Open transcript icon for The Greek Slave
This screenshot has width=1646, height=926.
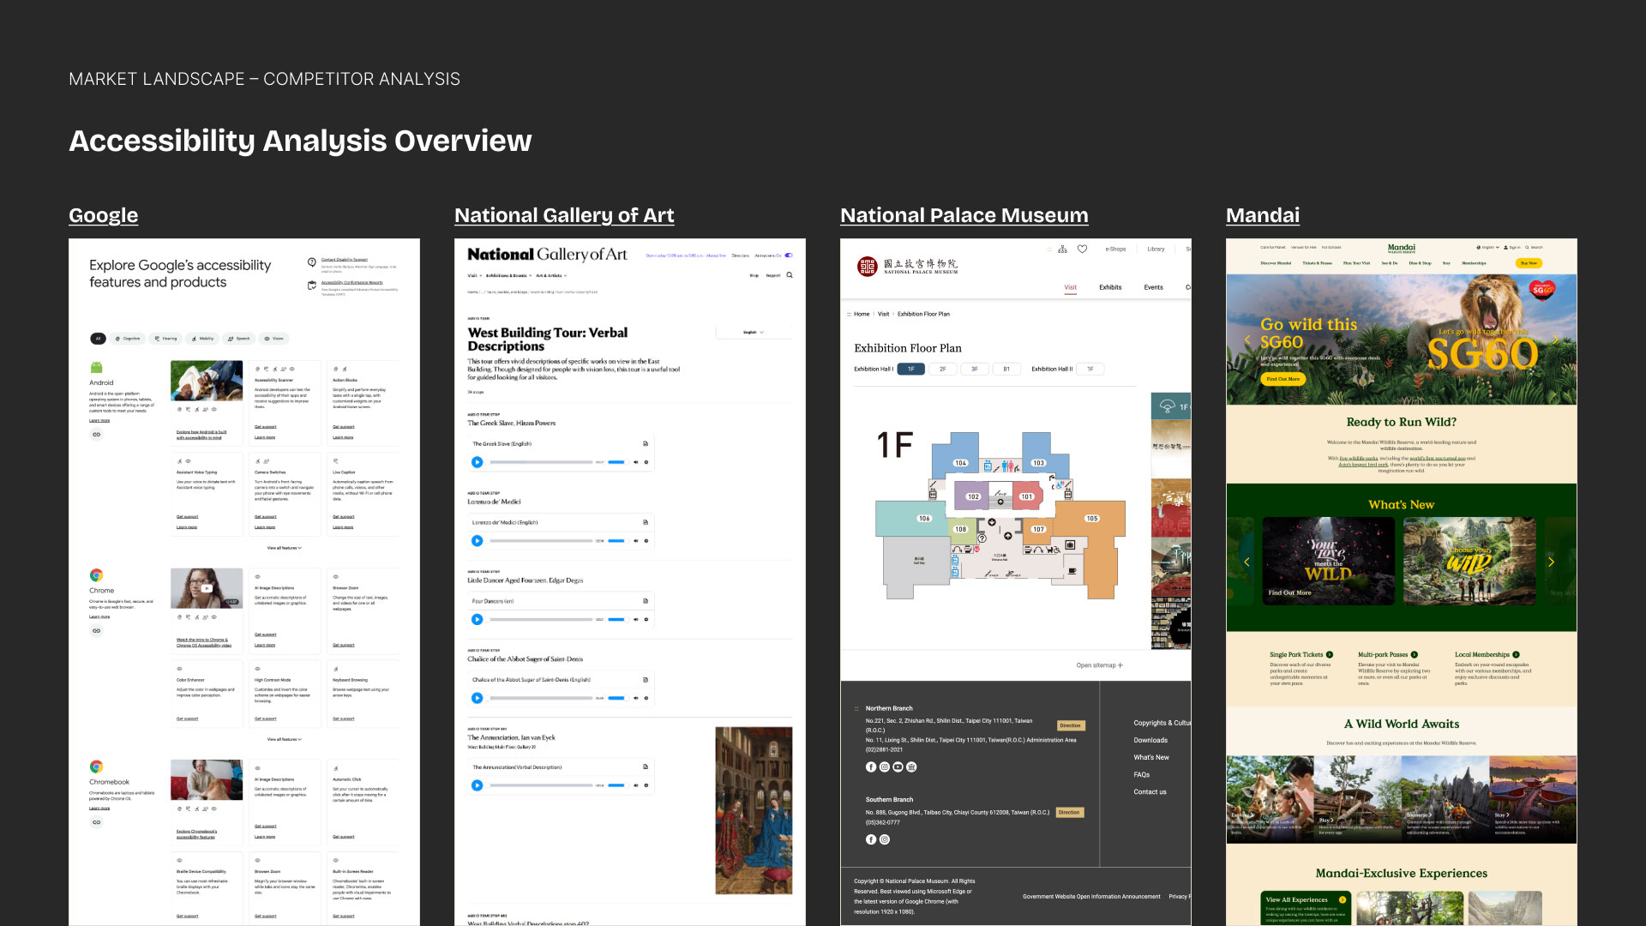tap(646, 443)
